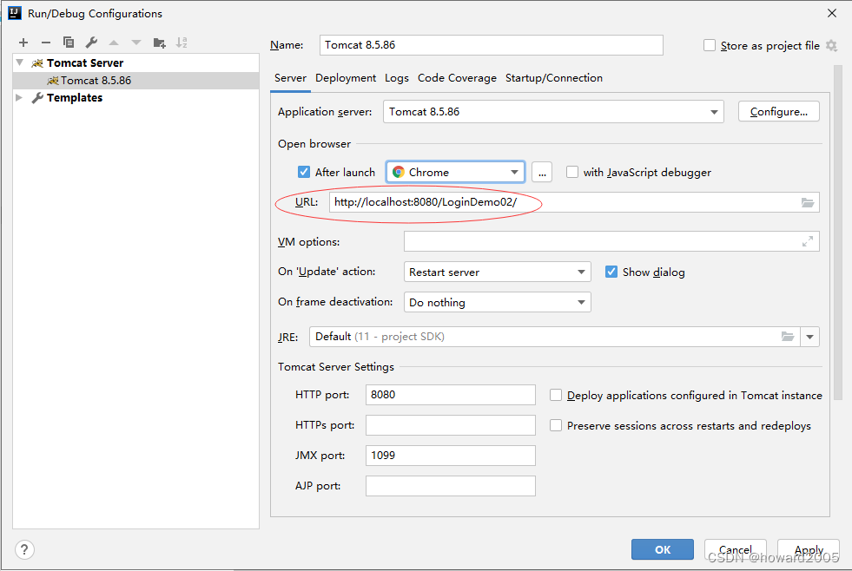Open the help question mark button
This screenshot has height=571, width=852.
pos(24,550)
